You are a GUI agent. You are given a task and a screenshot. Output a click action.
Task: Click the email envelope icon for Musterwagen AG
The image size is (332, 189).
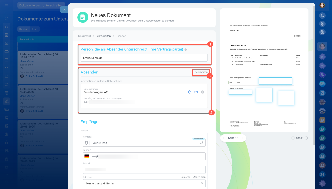point(196,92)
